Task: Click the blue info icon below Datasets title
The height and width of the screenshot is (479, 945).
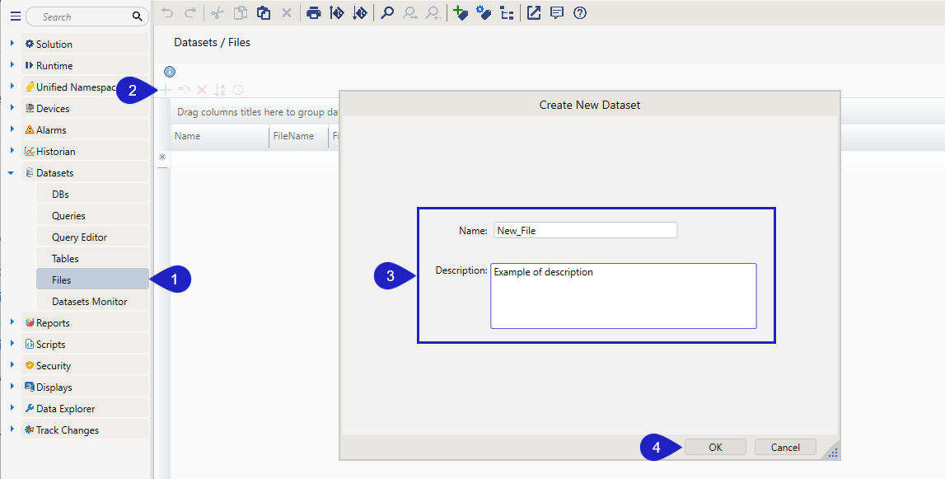Action: point(170,72)
